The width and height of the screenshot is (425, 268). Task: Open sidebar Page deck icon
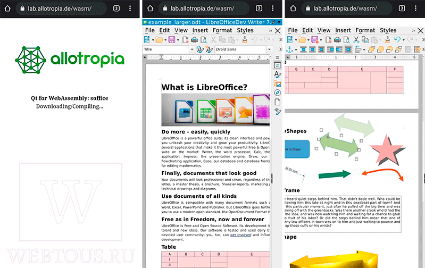(277, 102)
